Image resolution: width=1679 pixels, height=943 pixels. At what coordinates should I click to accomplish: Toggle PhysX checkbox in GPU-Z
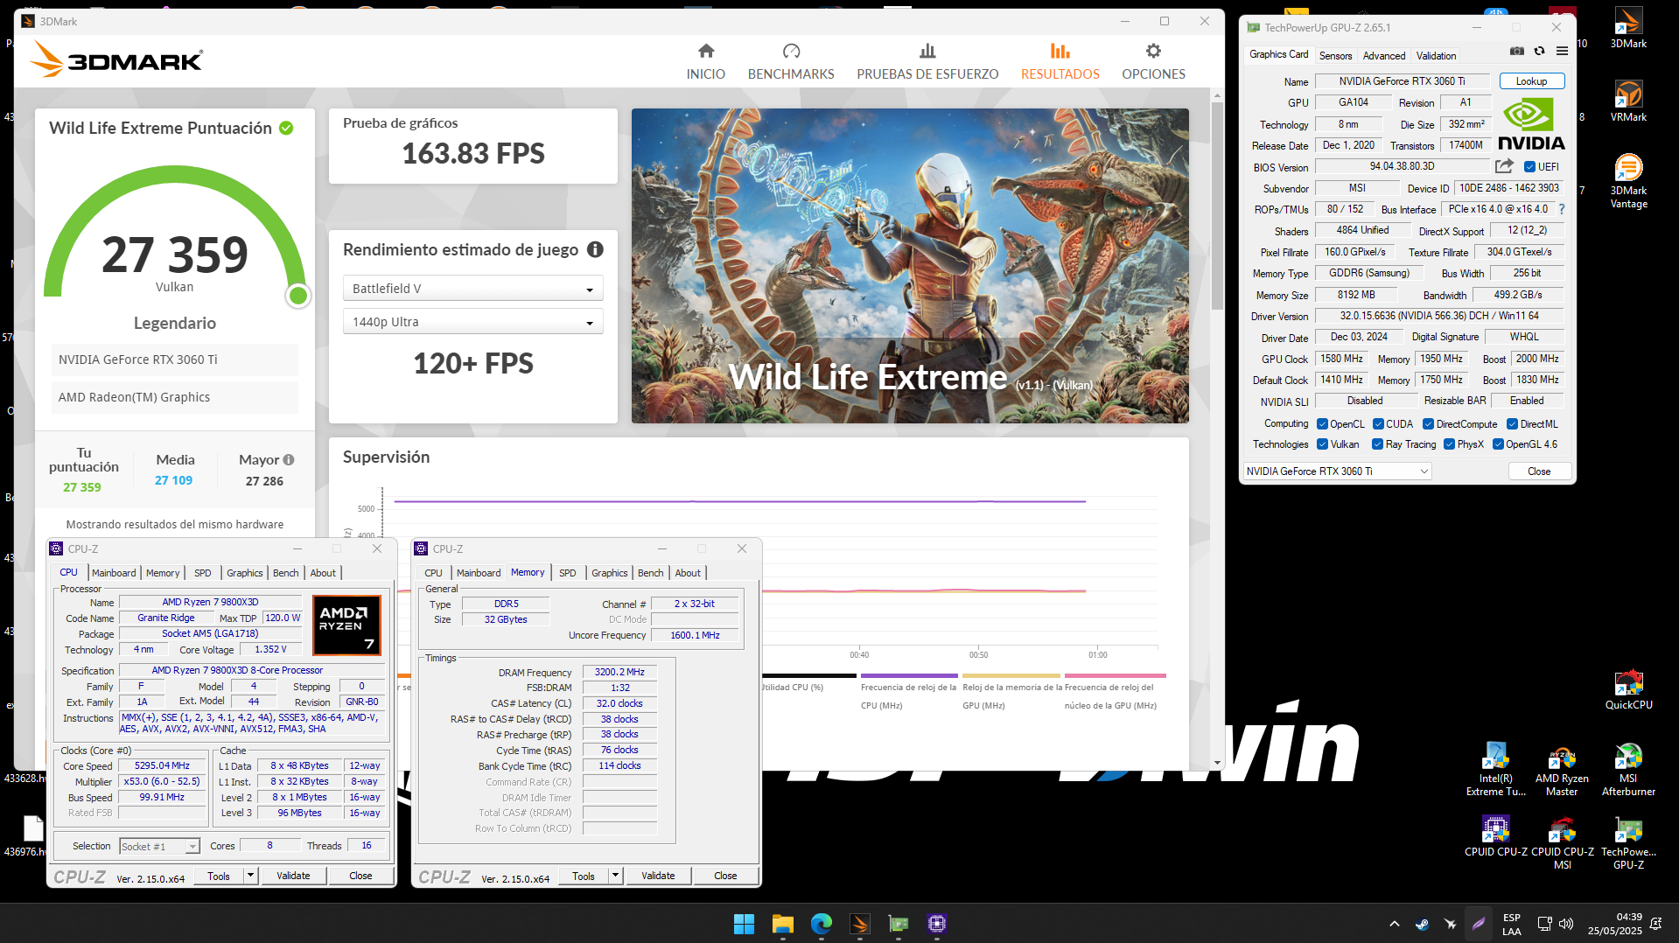pyautogui.click(x=1449, y=444)
